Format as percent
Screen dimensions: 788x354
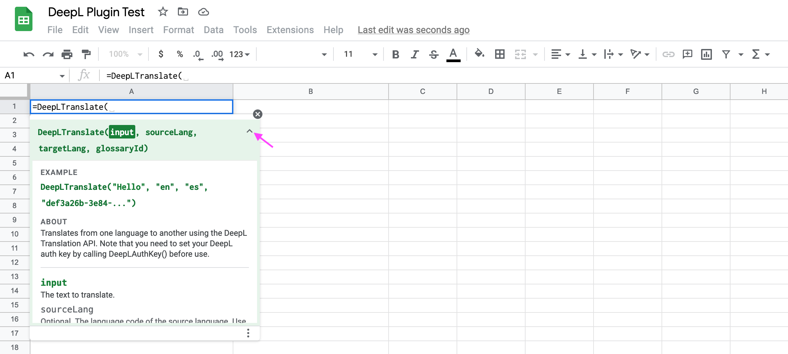pyautogui.click(x=180, y=54)
